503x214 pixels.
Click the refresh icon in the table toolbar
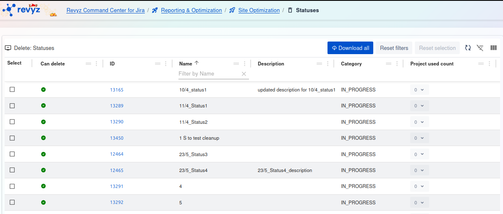[x=468, y=48]
